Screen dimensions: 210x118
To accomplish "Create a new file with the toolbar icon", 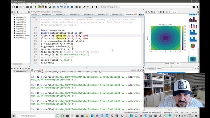I will pos(13,7).
